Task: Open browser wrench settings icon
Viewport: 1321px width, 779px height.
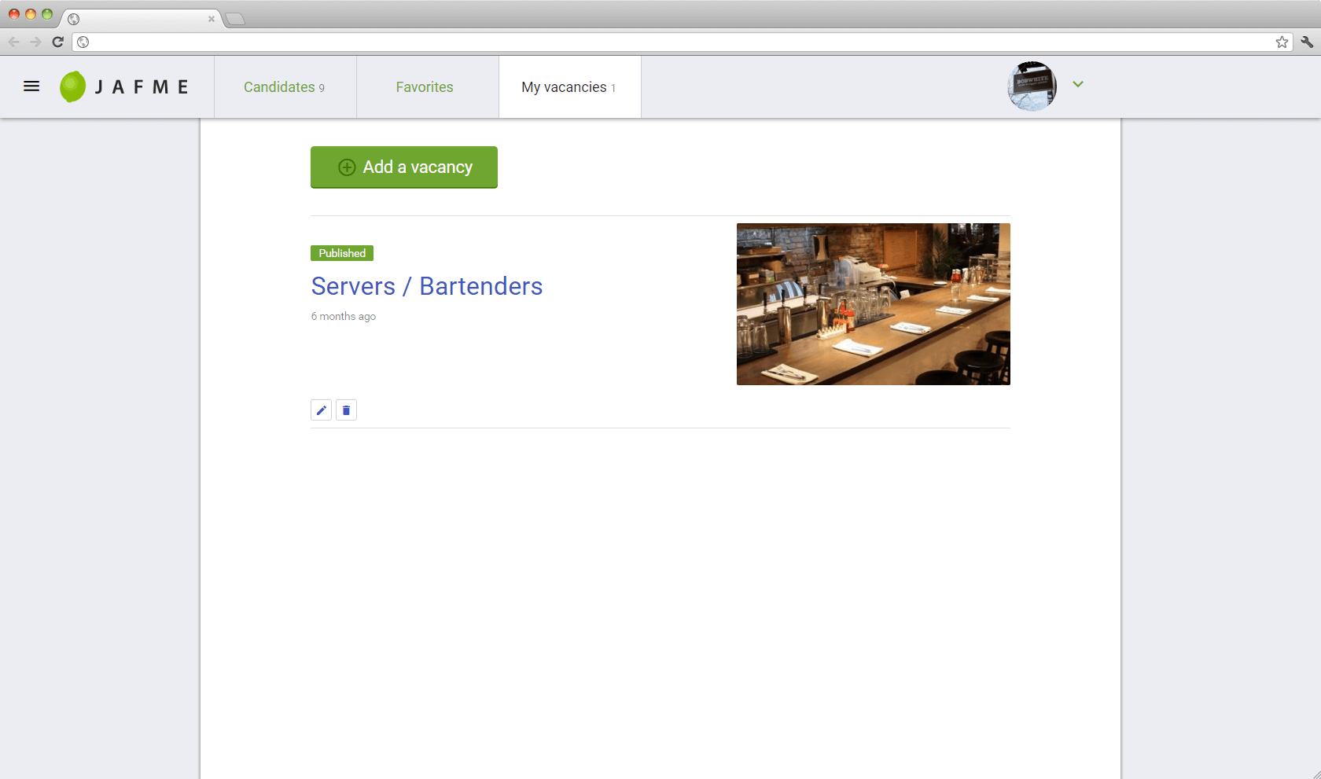Action: (1306, 42)
